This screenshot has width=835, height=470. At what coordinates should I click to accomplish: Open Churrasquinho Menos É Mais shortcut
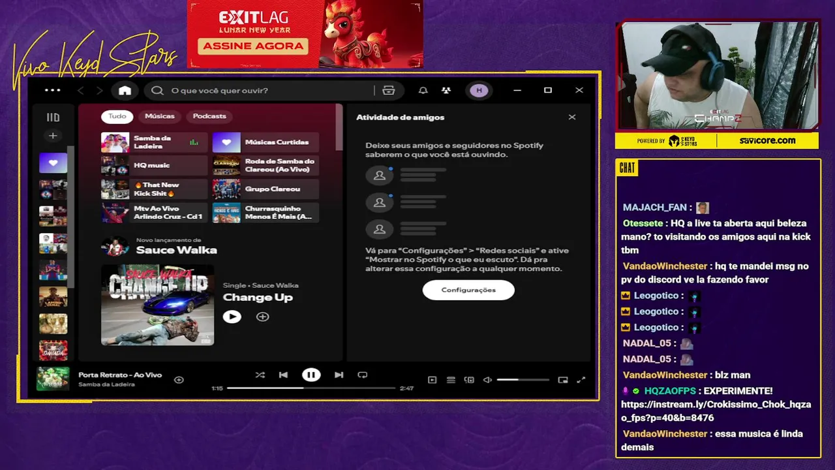point(266,213)
